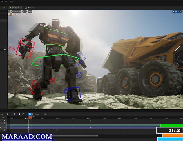Open the keyframe diamond options dropdown
The width and height of the screenshot is (183, 141).
pos(15,114)
